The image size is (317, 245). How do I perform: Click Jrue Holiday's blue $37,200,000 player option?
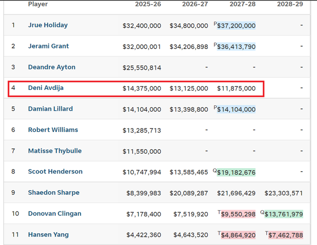236,26
